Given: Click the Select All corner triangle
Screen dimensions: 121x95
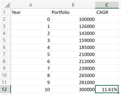Looking at the screenshot, I should point(7,5).
